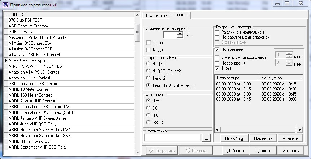The image size is (311, 159).
Task: Toggle the Туры checkbox
Action: [x=217, y=68]
